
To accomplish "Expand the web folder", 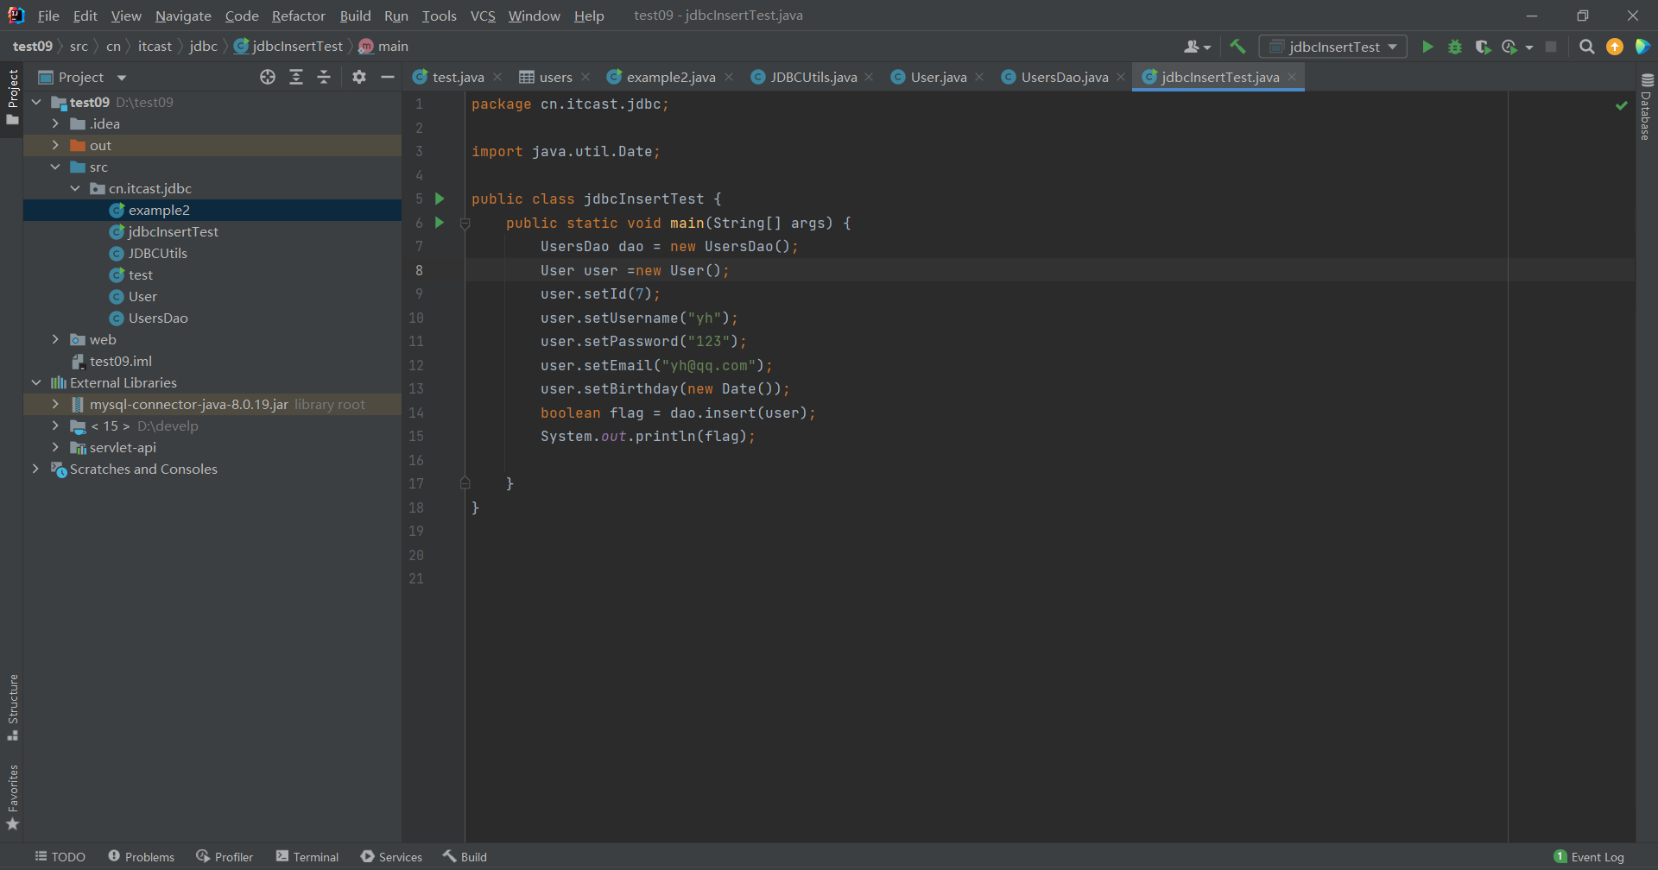I will click(x=55, y=339).
